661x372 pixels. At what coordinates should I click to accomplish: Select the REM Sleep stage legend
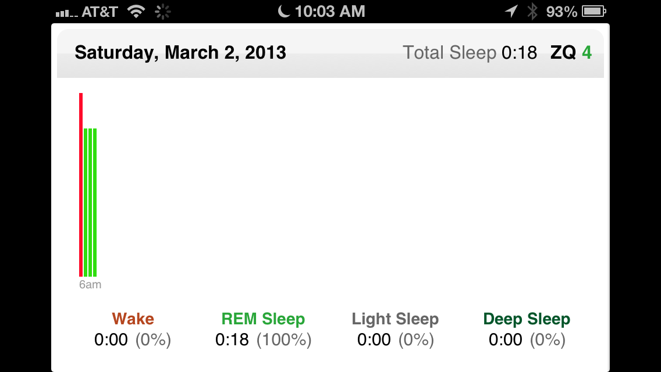point(263,329)
